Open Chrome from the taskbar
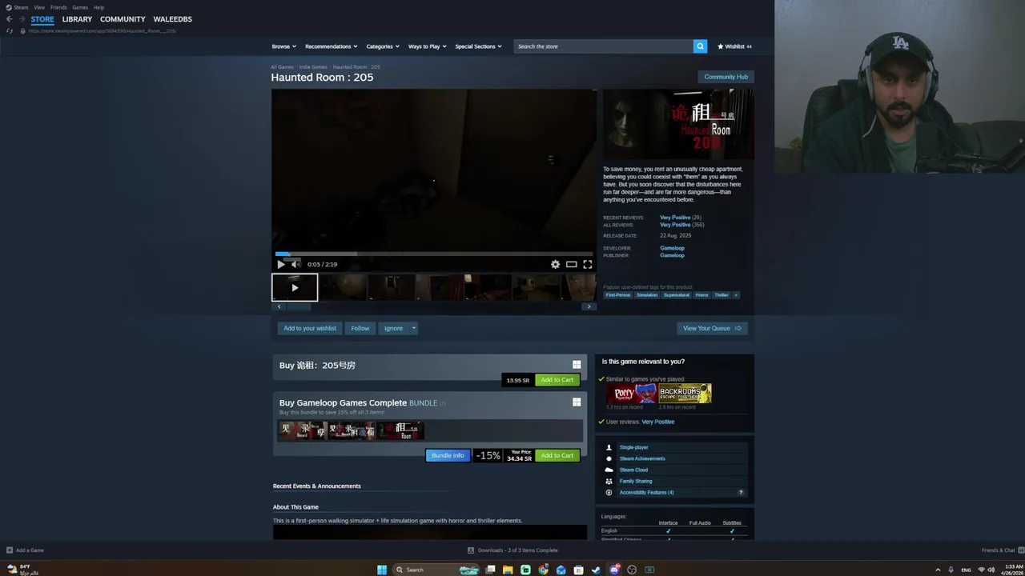This screenshot has width=1025, height=576. 543,570
